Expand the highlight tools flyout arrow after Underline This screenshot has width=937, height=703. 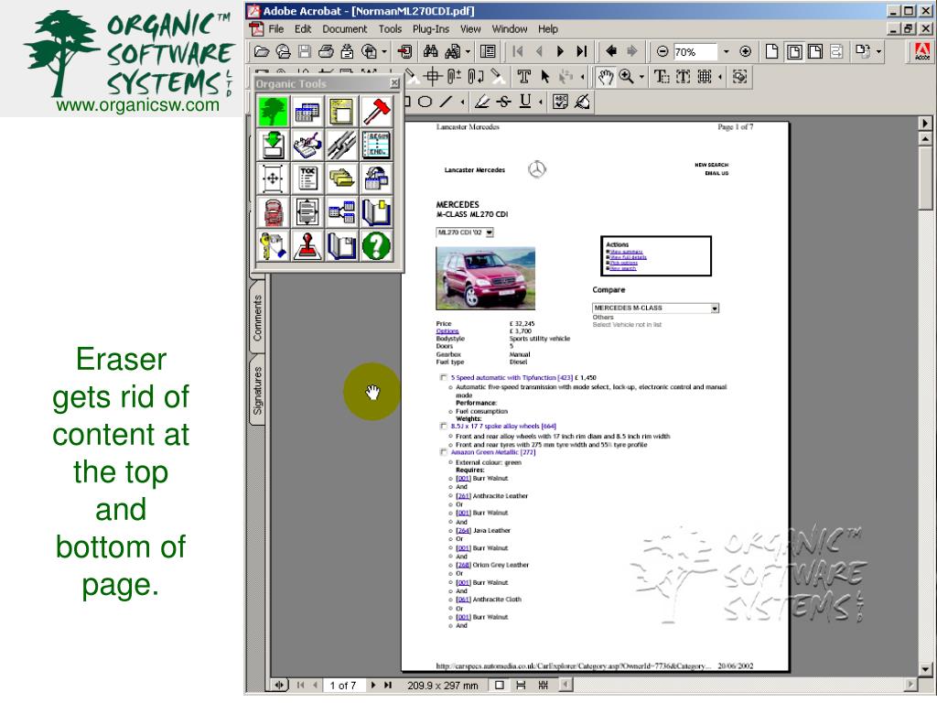click(541, 103)
